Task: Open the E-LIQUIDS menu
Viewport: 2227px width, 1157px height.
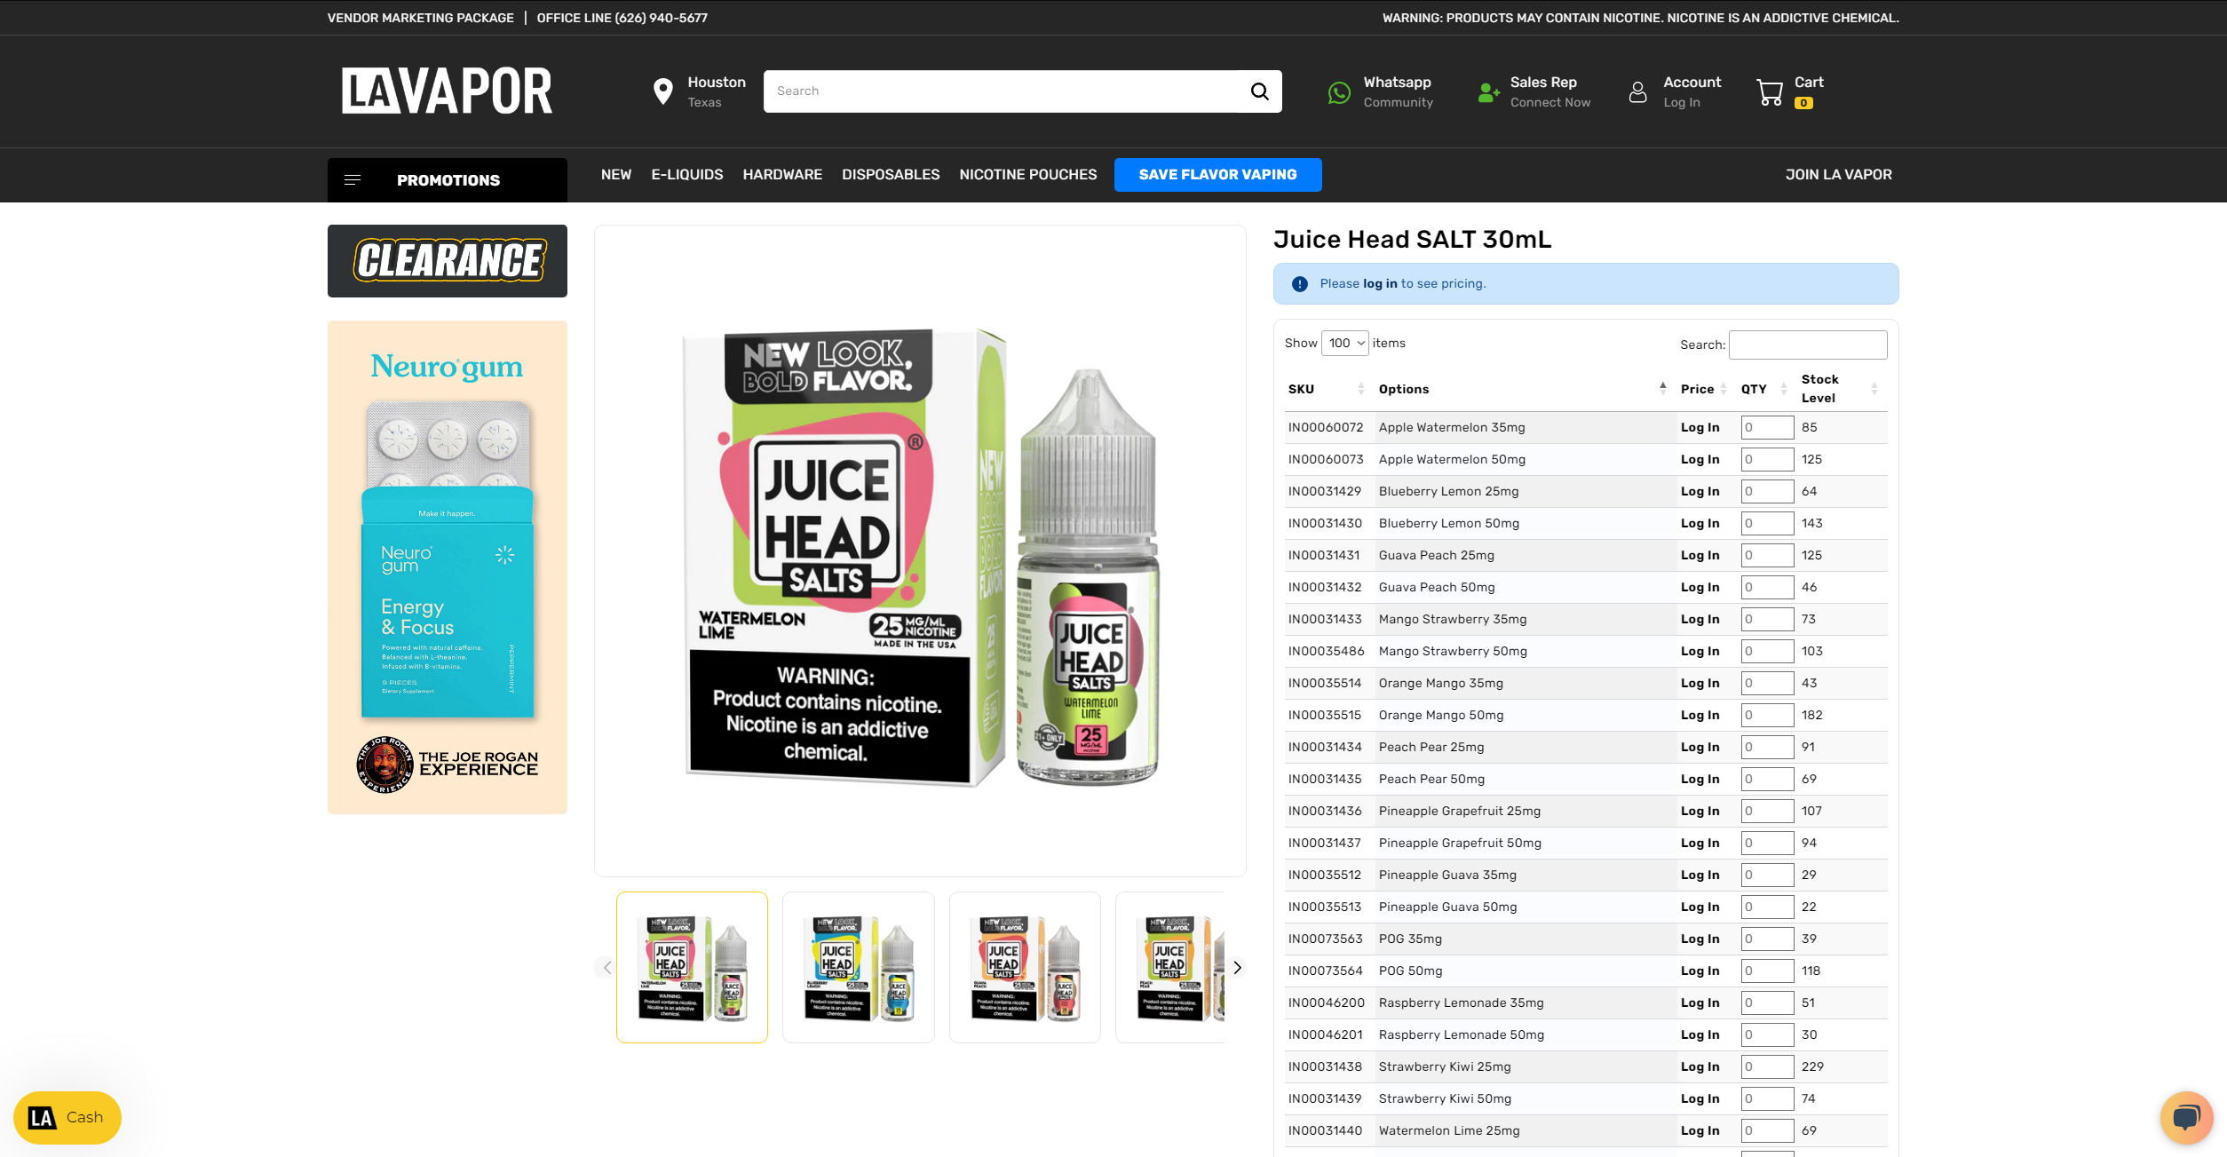Action: [x=687, y=175]
